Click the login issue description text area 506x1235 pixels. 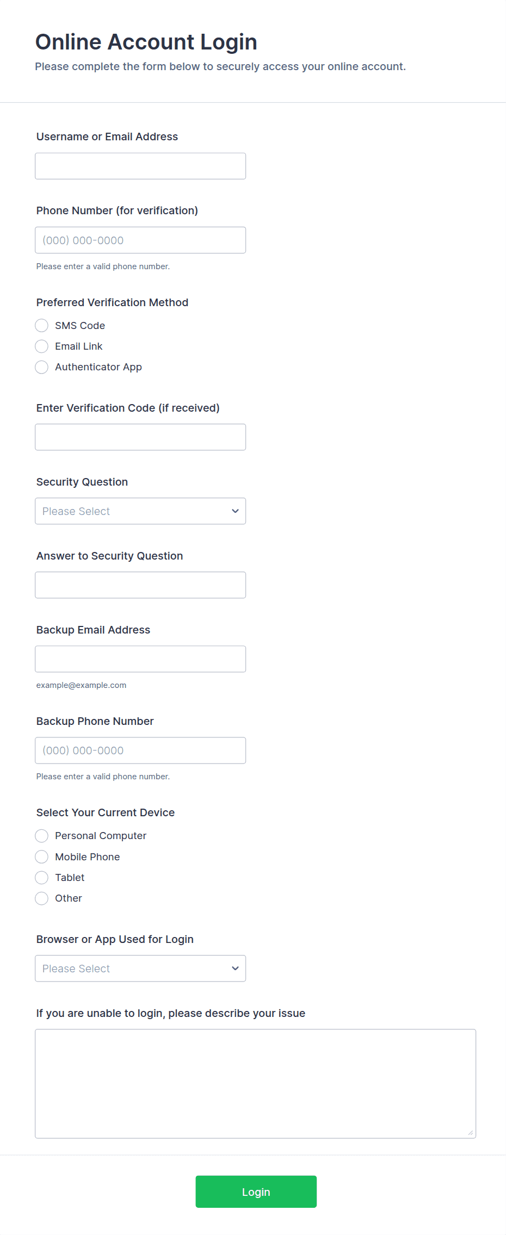coord(255,1083)
